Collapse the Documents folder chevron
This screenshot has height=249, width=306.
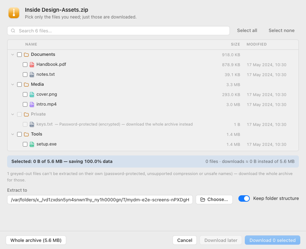(13, 55)
